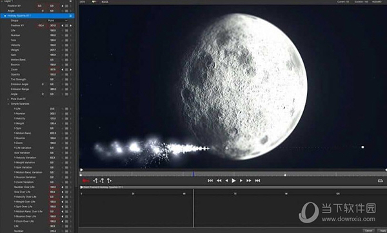Click the red key icon in the timeline toolbar
Image resolution: width=387 pixels, height=233 pixels.
click(x=86, y=181)
